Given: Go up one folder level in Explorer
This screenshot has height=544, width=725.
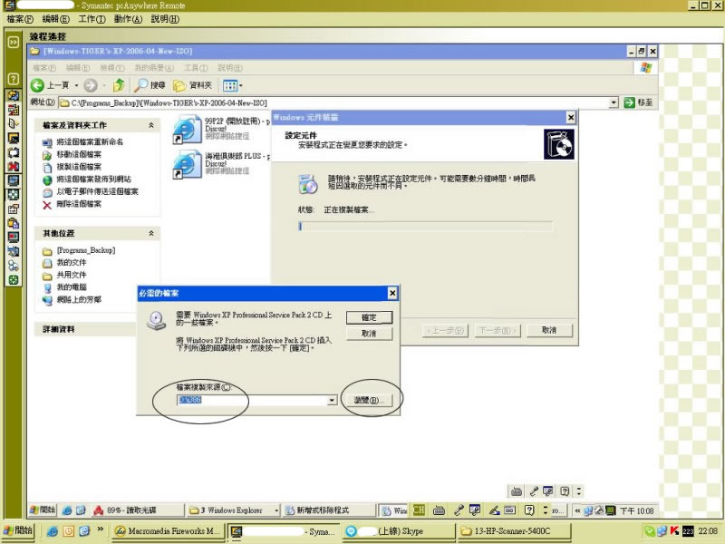Looking at the screenshot, I should pyautogui.click(x=119, y=85).
